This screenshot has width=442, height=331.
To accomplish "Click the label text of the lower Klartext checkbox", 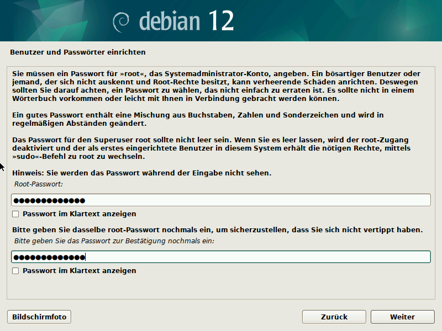I will (x=79, y=271).
